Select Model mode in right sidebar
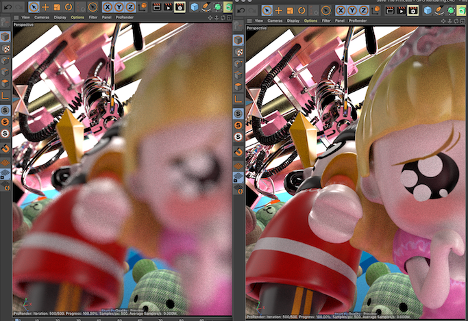 [x=238, y=40]
